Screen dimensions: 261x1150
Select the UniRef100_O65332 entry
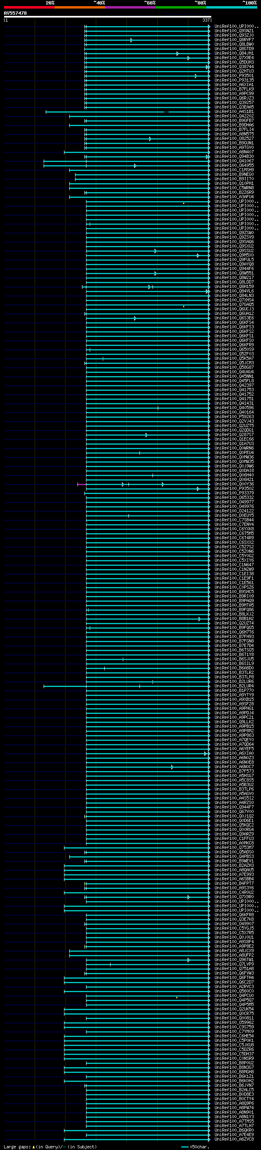click(x=234, y=497)
